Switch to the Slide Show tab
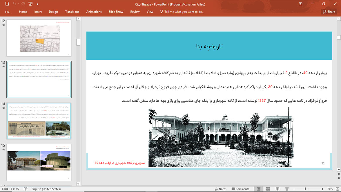341x192 pixels. coord(116,12)
